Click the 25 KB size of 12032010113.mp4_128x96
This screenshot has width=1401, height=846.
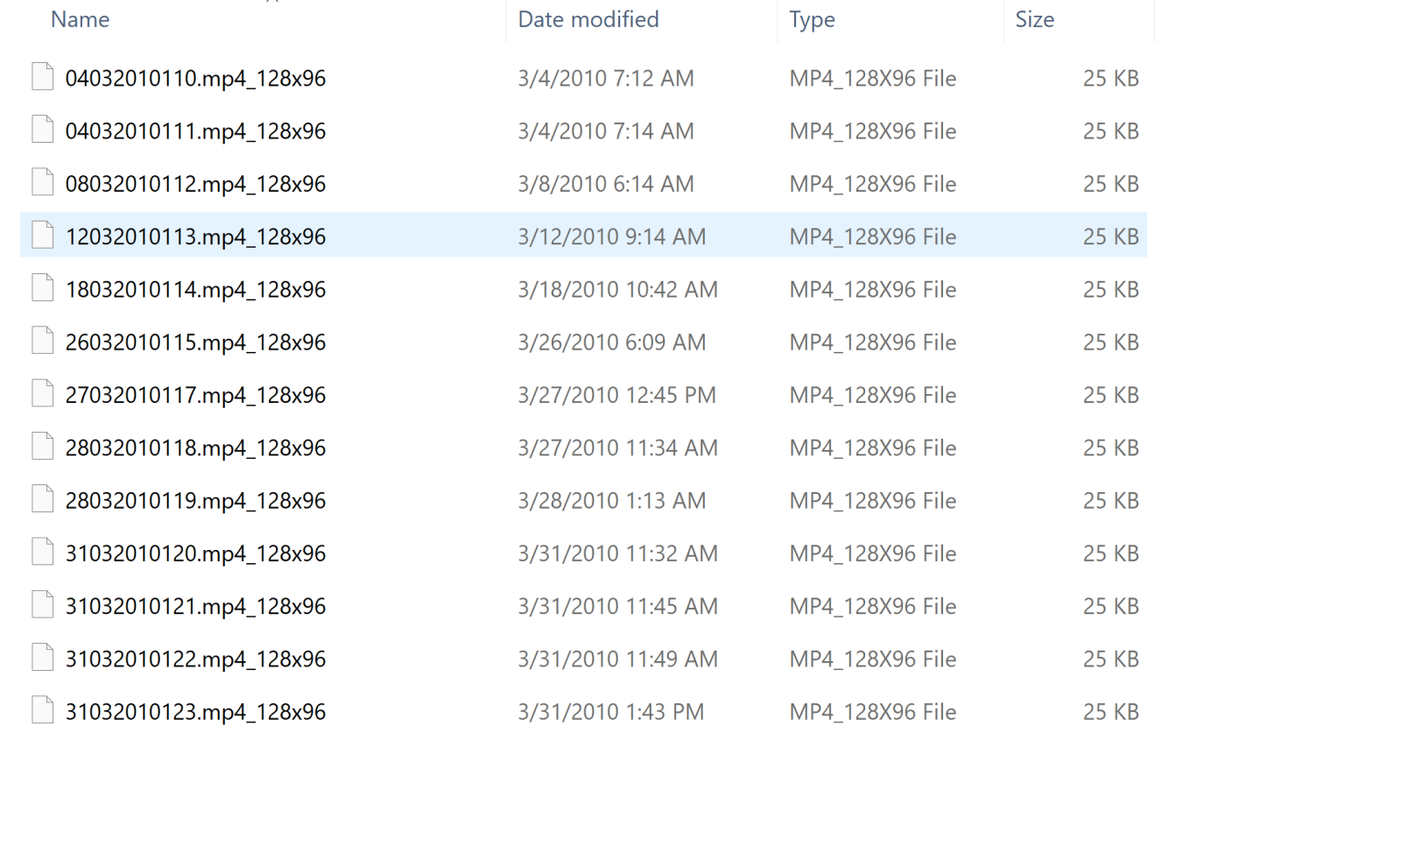1111,236
